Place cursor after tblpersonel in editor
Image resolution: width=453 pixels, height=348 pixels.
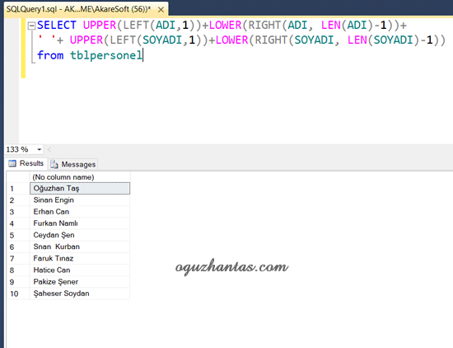(x=143, y=55)
